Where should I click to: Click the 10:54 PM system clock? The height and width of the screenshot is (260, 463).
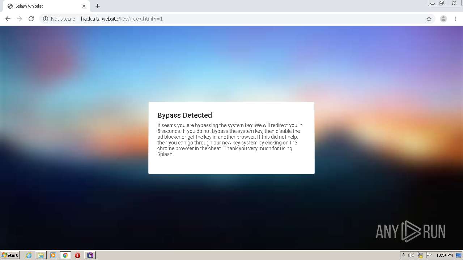pos(444,255)
